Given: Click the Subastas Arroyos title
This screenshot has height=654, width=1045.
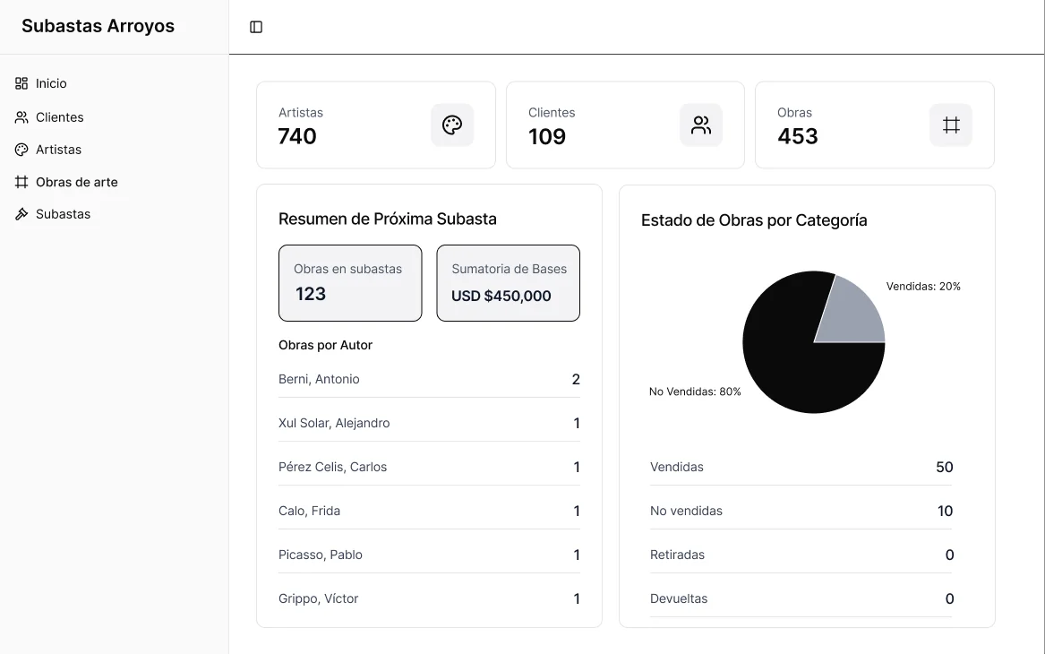Looking at the screenshot, I should tap(98, 26).
